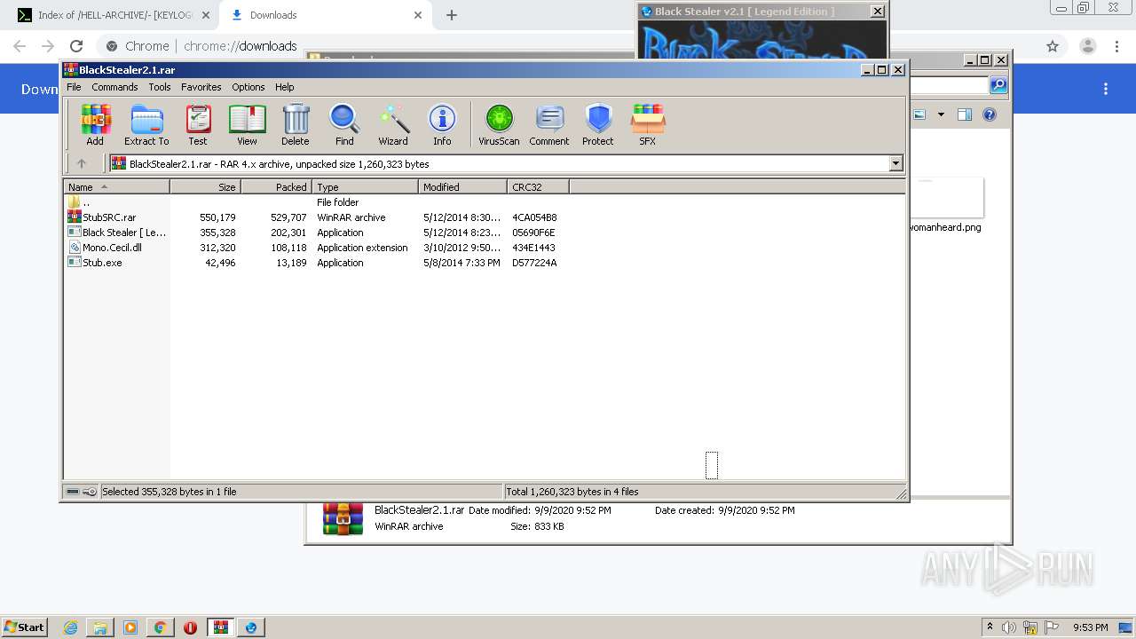This screenshot has width=1136, height=639.
Task: Add an archive Comment
Action: 549,125
